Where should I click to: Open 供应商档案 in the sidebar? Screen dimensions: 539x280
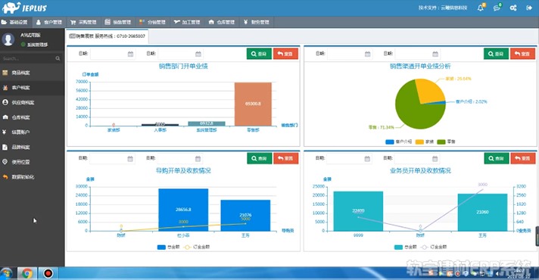23,102
